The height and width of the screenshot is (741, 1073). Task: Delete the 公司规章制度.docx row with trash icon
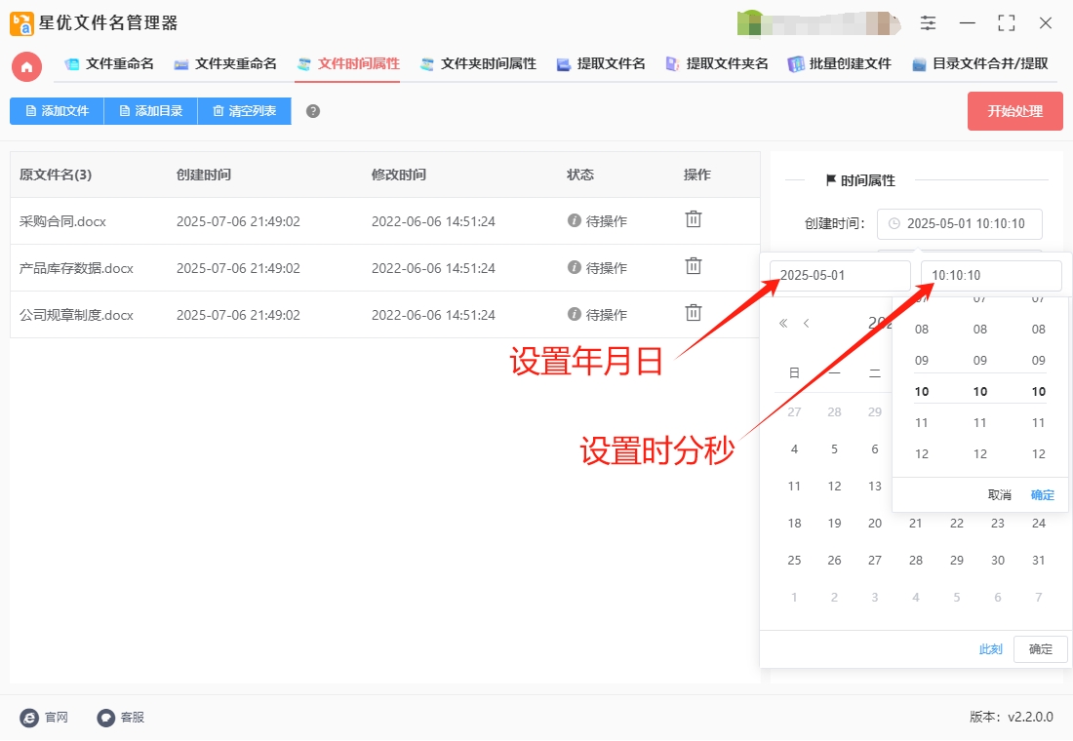[x=694, y=312]
